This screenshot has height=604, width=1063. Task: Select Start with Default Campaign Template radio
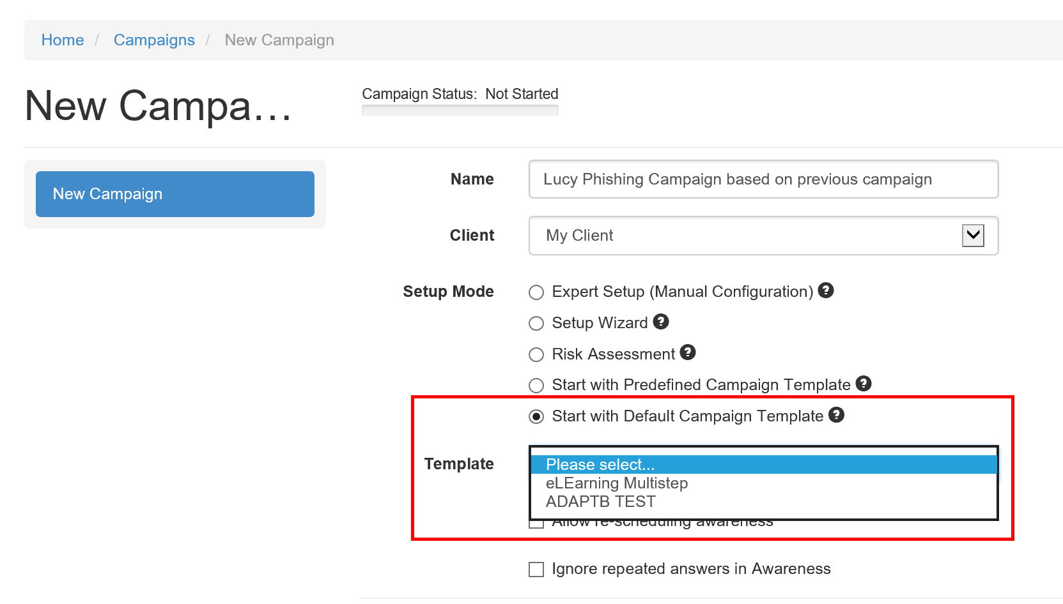[x=536, y=417]
